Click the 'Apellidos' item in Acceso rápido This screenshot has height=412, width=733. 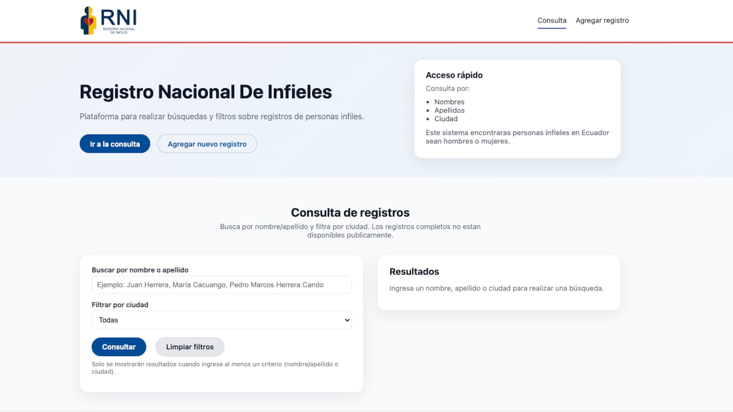(x=449, y=110)
